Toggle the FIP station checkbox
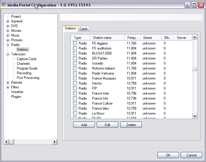The image size is (206, 162). coord(75,88)
